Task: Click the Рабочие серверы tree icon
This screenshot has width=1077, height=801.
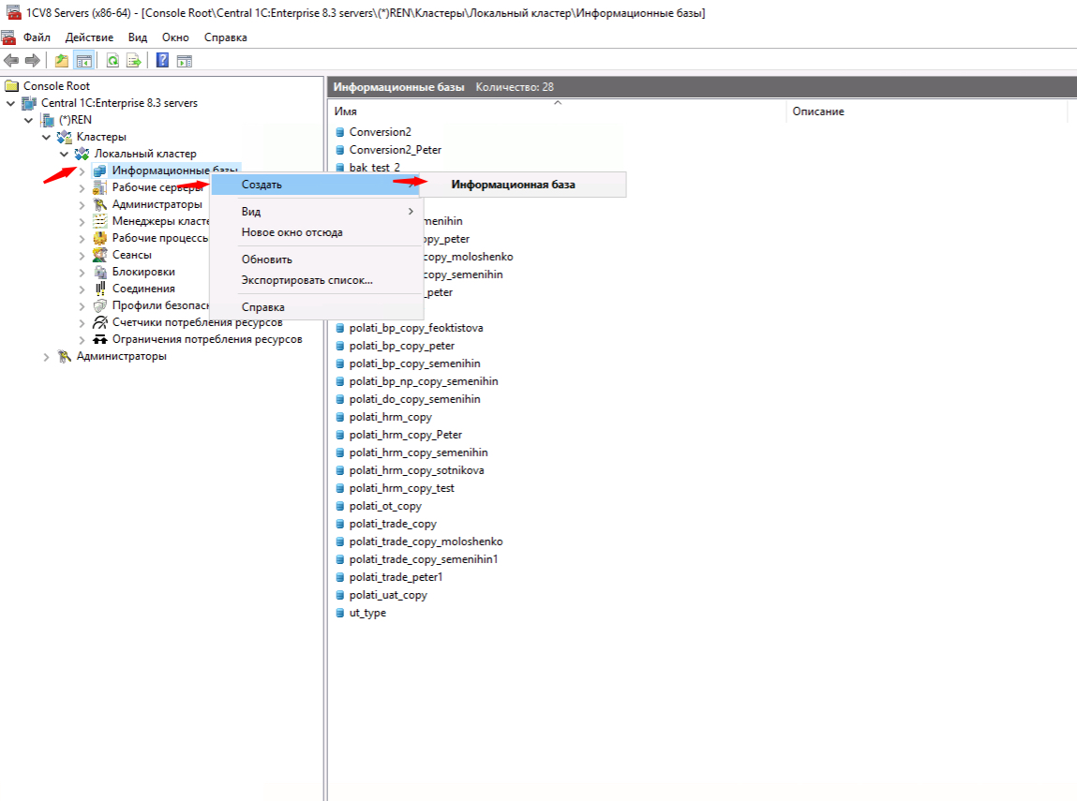Action: tap(100, 187)
